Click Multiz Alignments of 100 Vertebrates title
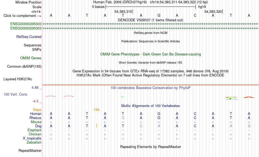The image size is (259, 157). [x=150, y=106]
